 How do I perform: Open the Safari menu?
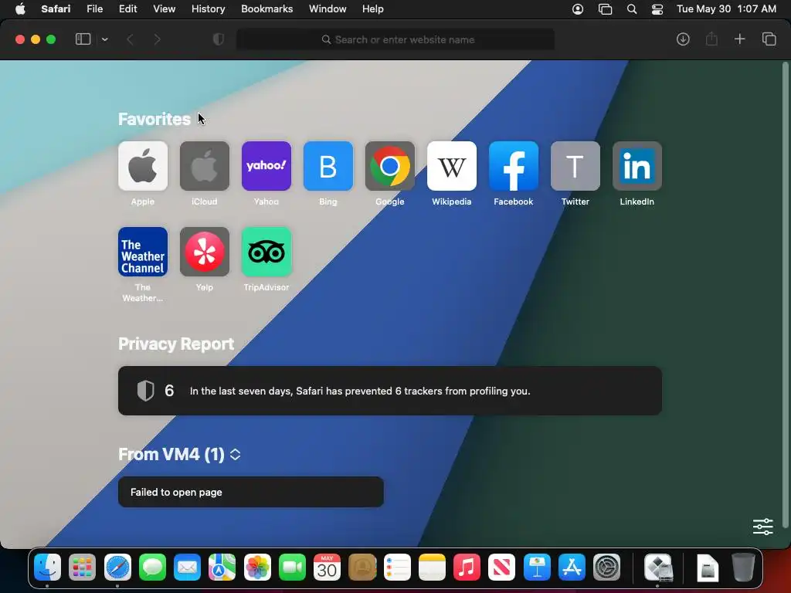(x=56, y=9)
